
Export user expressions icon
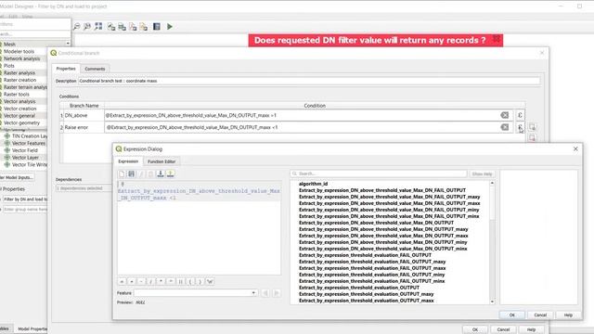(x=170, y=173)
